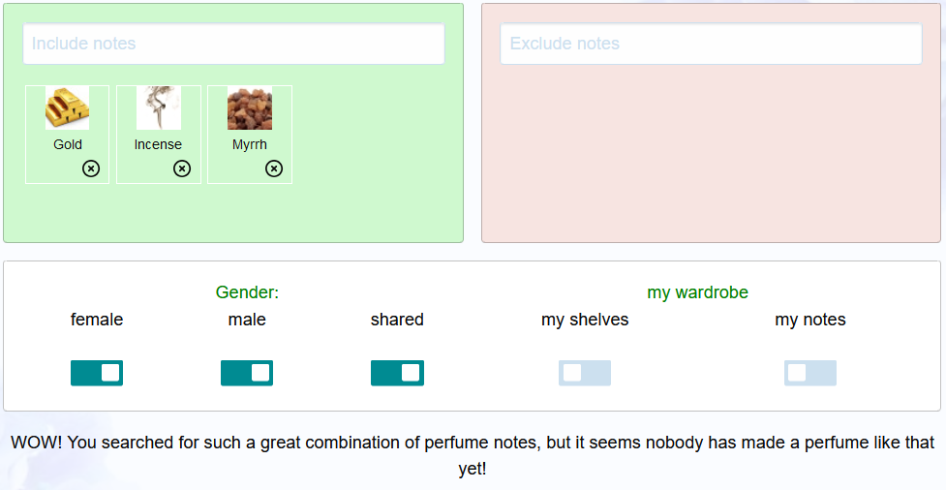Click the Gender heading
This screenshot has width=946, height=490.
pyautogui.click(x=247, y=292)
